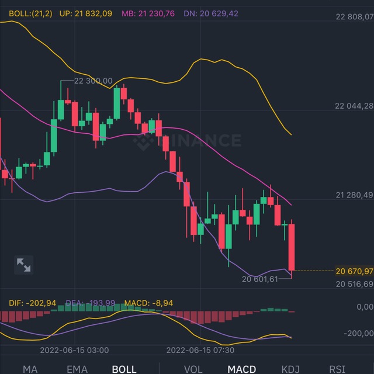Screen dimensions: 374x374
Task: Open the VOL sub-indicator tab
Action: coord(193,369)
